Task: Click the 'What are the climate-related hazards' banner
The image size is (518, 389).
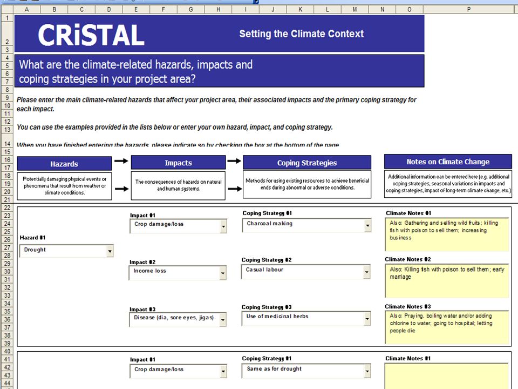Action: [220, 71]
